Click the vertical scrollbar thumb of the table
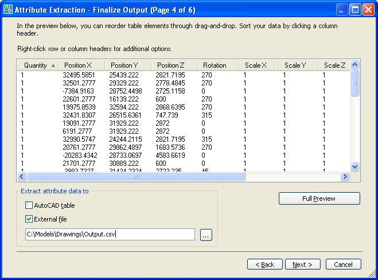 (x=354, y=83)
